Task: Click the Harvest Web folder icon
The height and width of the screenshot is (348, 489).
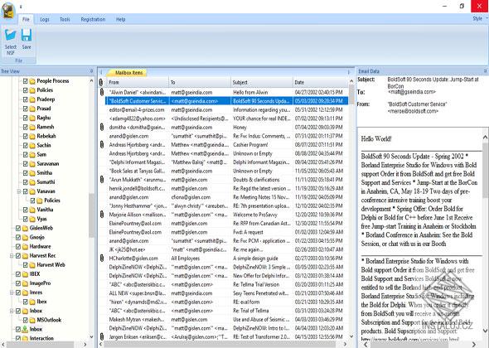Action: (x=32, y=265)
